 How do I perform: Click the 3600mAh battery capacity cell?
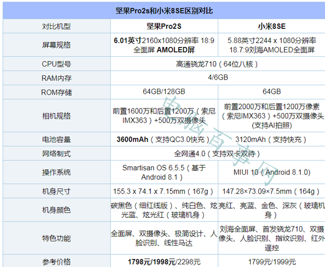click(161, 139)
